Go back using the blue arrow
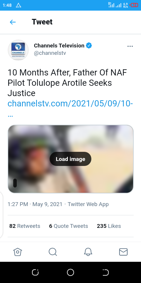141x283 pixels. [x=13, y=22]
